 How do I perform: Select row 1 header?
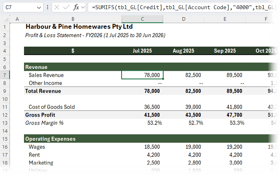tap(5, 27)
